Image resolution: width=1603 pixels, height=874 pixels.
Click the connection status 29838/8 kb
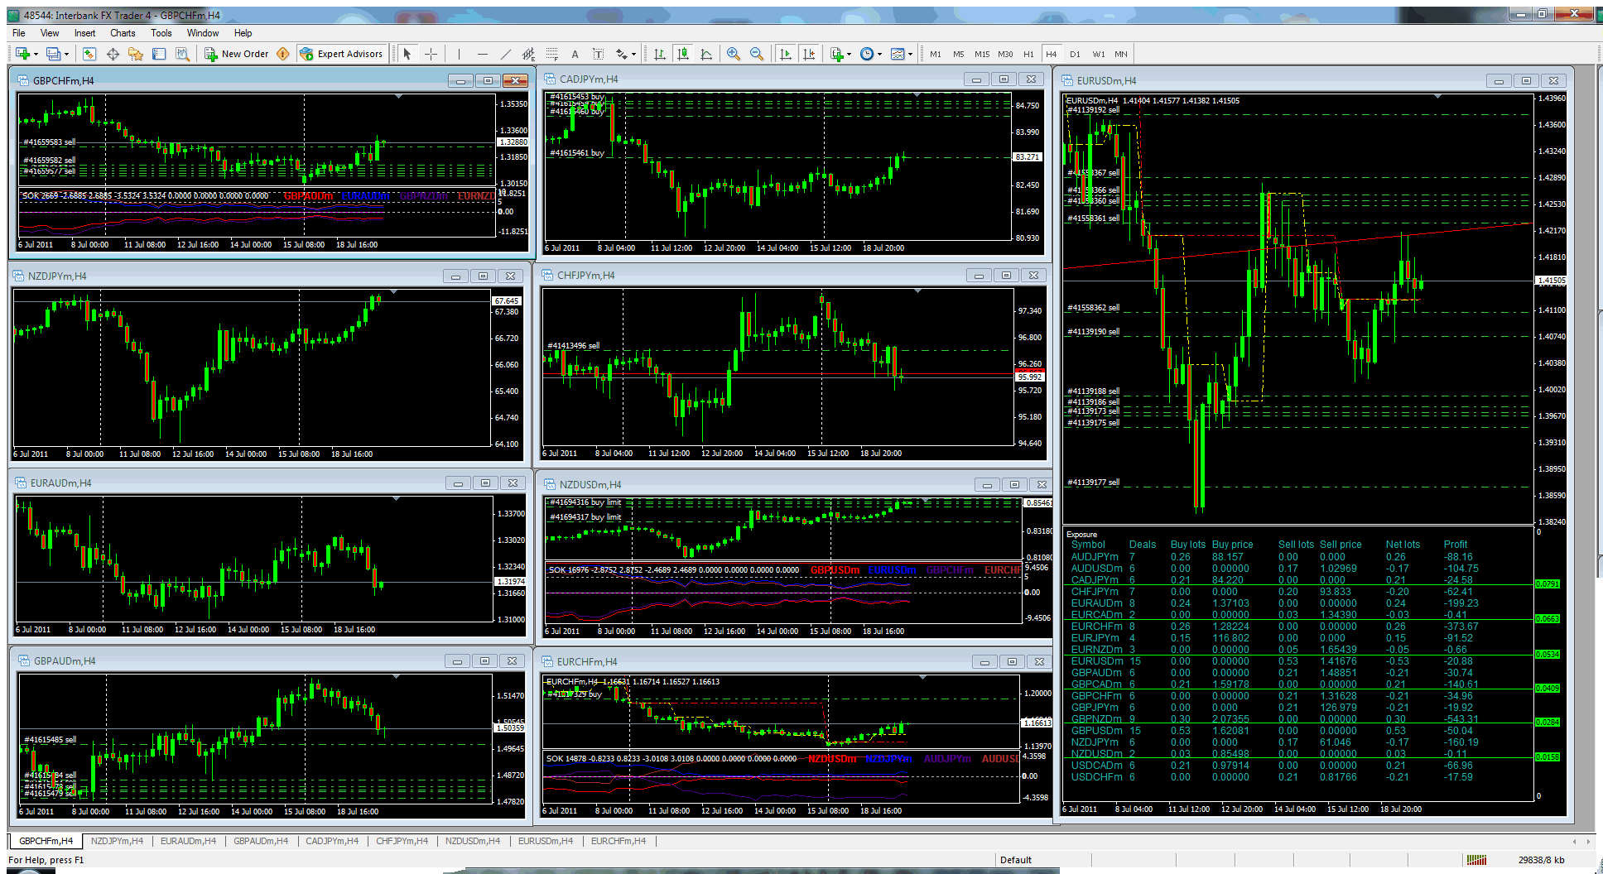[1541, 860]
